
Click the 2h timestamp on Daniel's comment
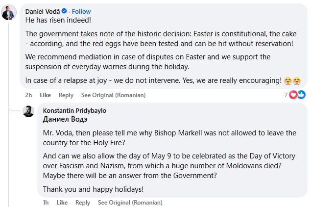29,95
